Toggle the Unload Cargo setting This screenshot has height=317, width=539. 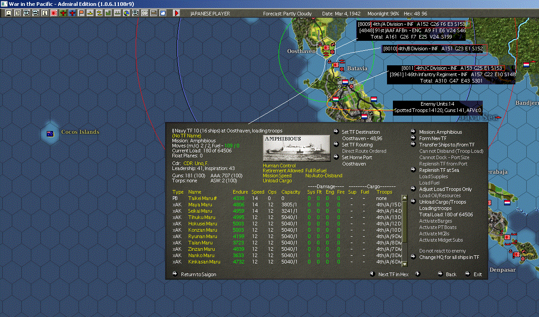(x=277, y=180)
